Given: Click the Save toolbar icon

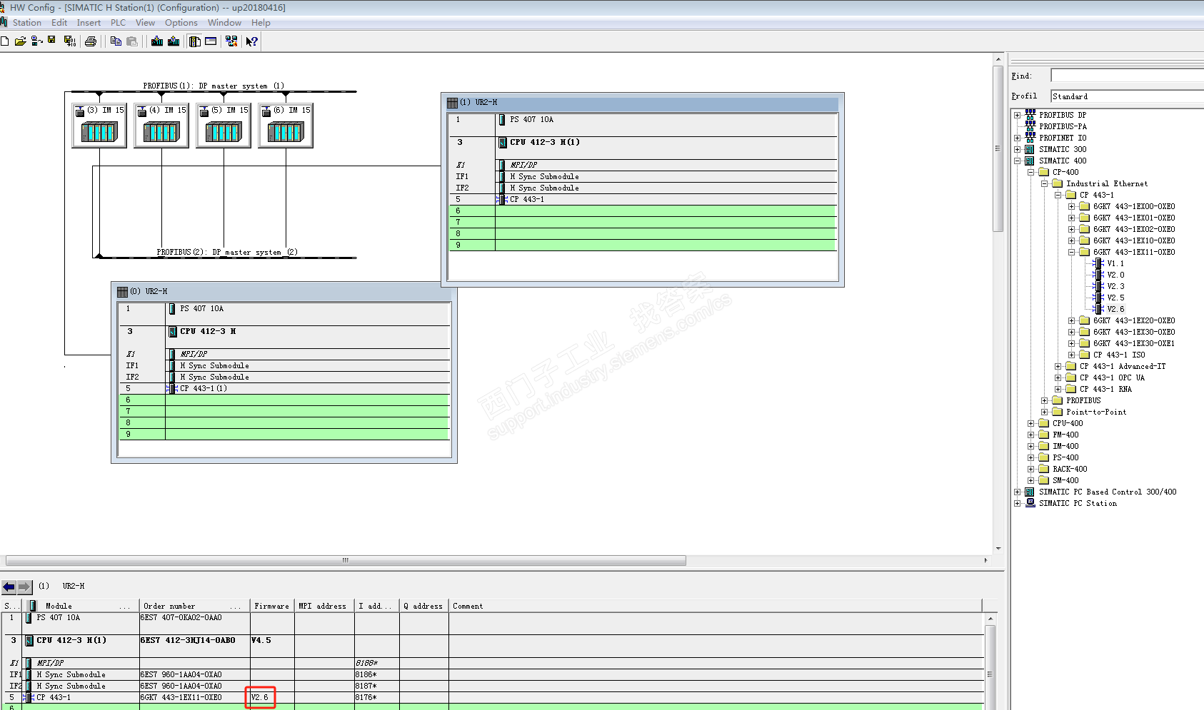Looking at the screenshot, I should click(x=51, y=41).
